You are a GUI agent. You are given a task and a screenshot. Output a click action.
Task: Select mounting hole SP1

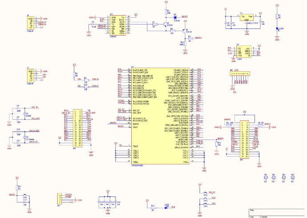(x=266, y=178)
